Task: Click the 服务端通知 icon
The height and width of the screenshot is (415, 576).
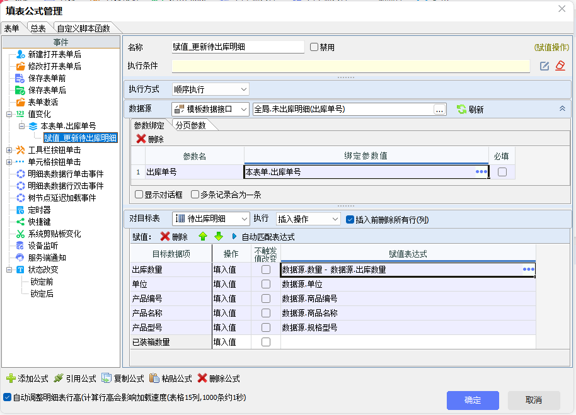Action: [x=20, y=258]
